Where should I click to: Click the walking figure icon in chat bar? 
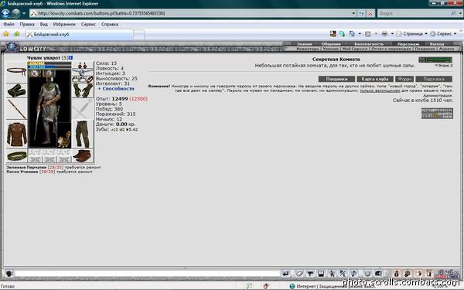tap(332, 274)
